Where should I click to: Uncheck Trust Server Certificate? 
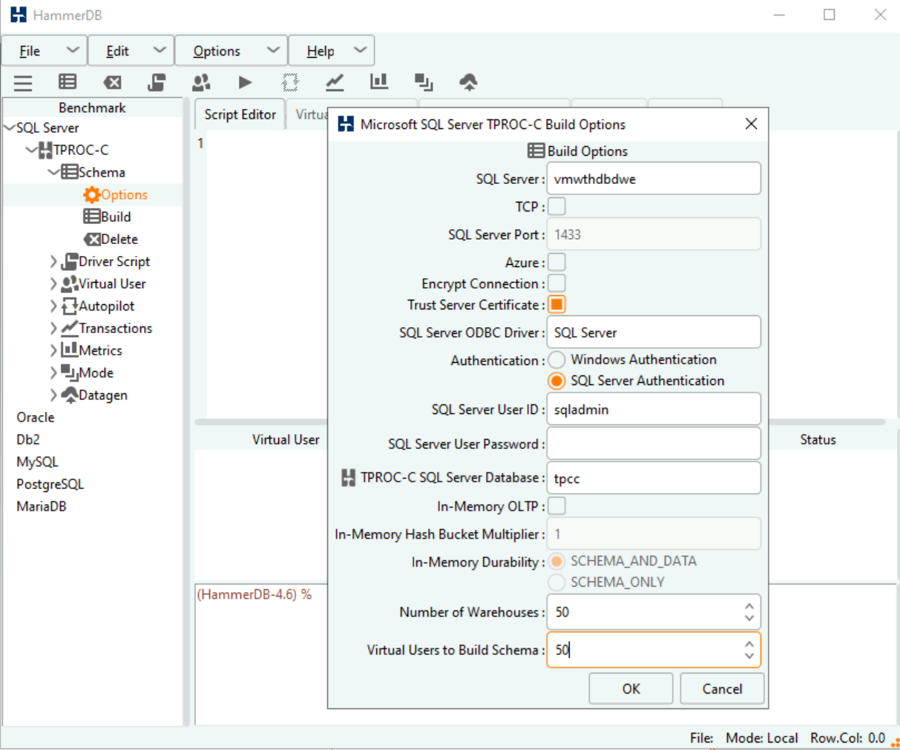tap(556, 305)
